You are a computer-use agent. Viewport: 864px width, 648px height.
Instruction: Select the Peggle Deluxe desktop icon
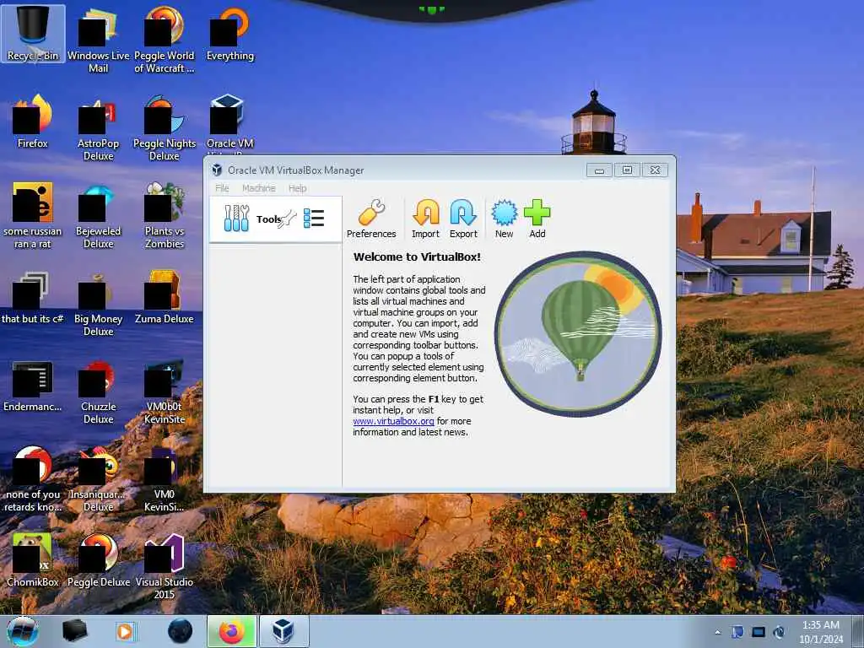coord(98,560)
